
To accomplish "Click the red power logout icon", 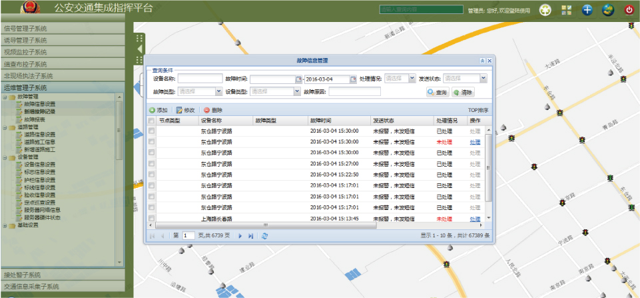I will (628, 10).
